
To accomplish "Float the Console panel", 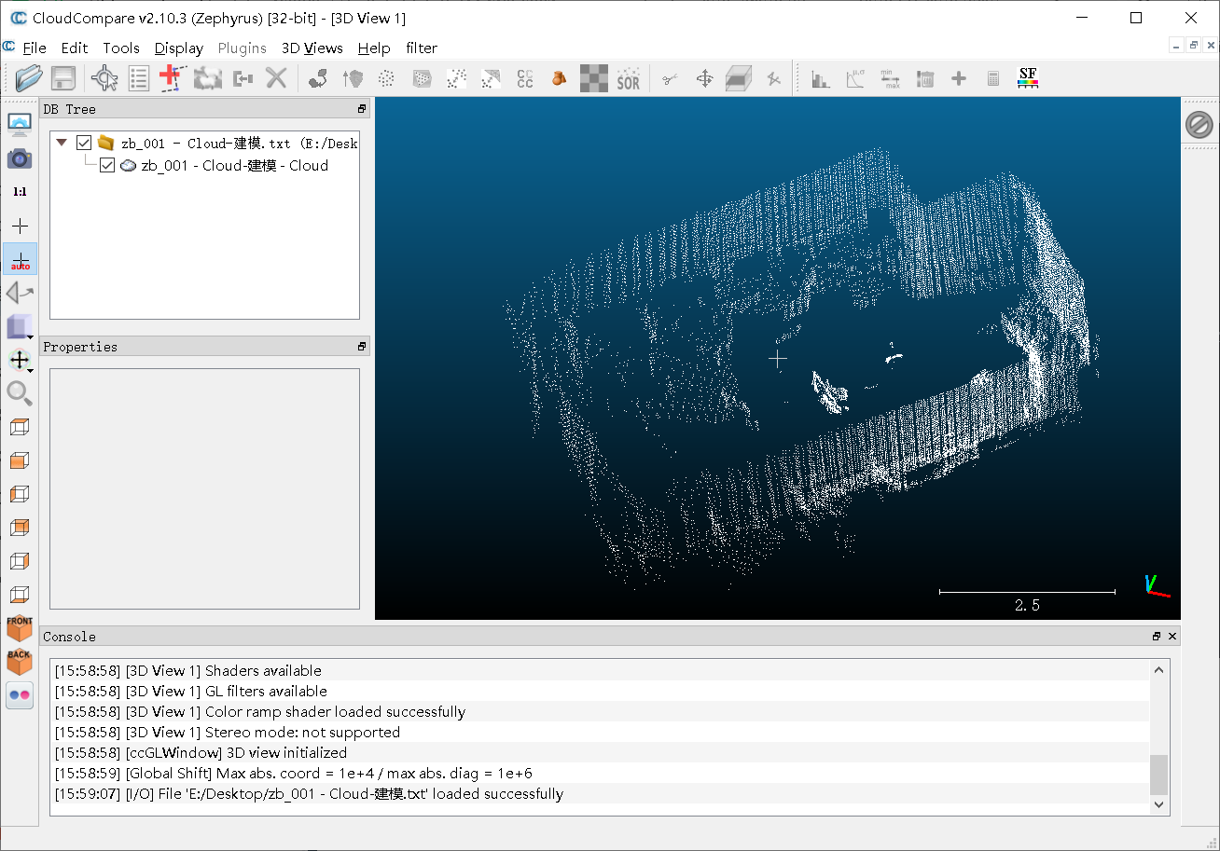I will [x=1157, y=637].
